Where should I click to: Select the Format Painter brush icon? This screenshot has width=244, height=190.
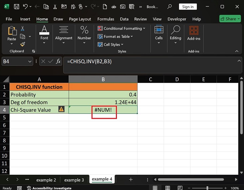(23, 44)
